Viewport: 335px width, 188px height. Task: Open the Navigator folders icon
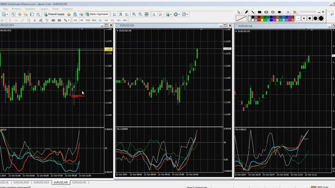pyautogui.click(x=26, y=14)
